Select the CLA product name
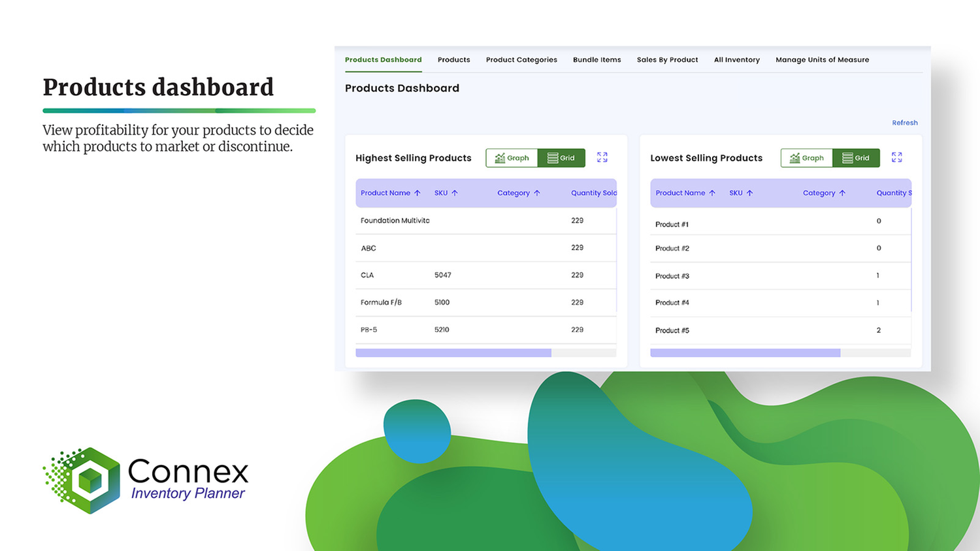 367,275
